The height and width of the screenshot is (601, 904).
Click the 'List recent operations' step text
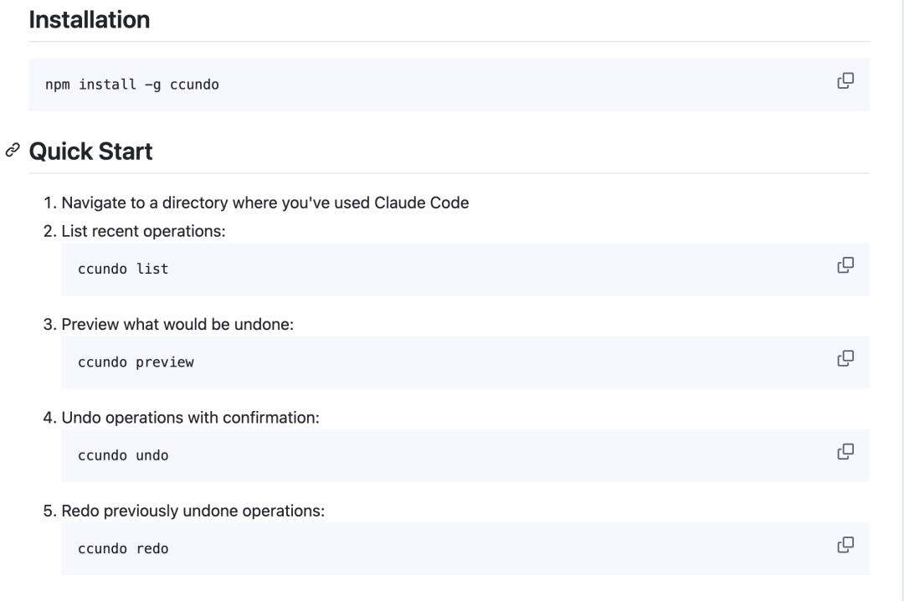(x=144, y=231)
